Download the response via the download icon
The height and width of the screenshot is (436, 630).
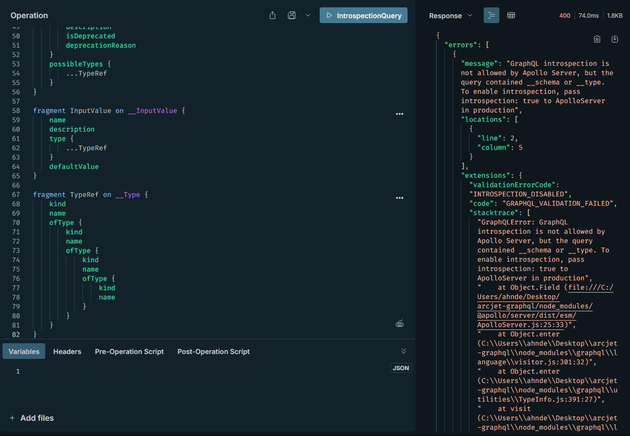615,38
